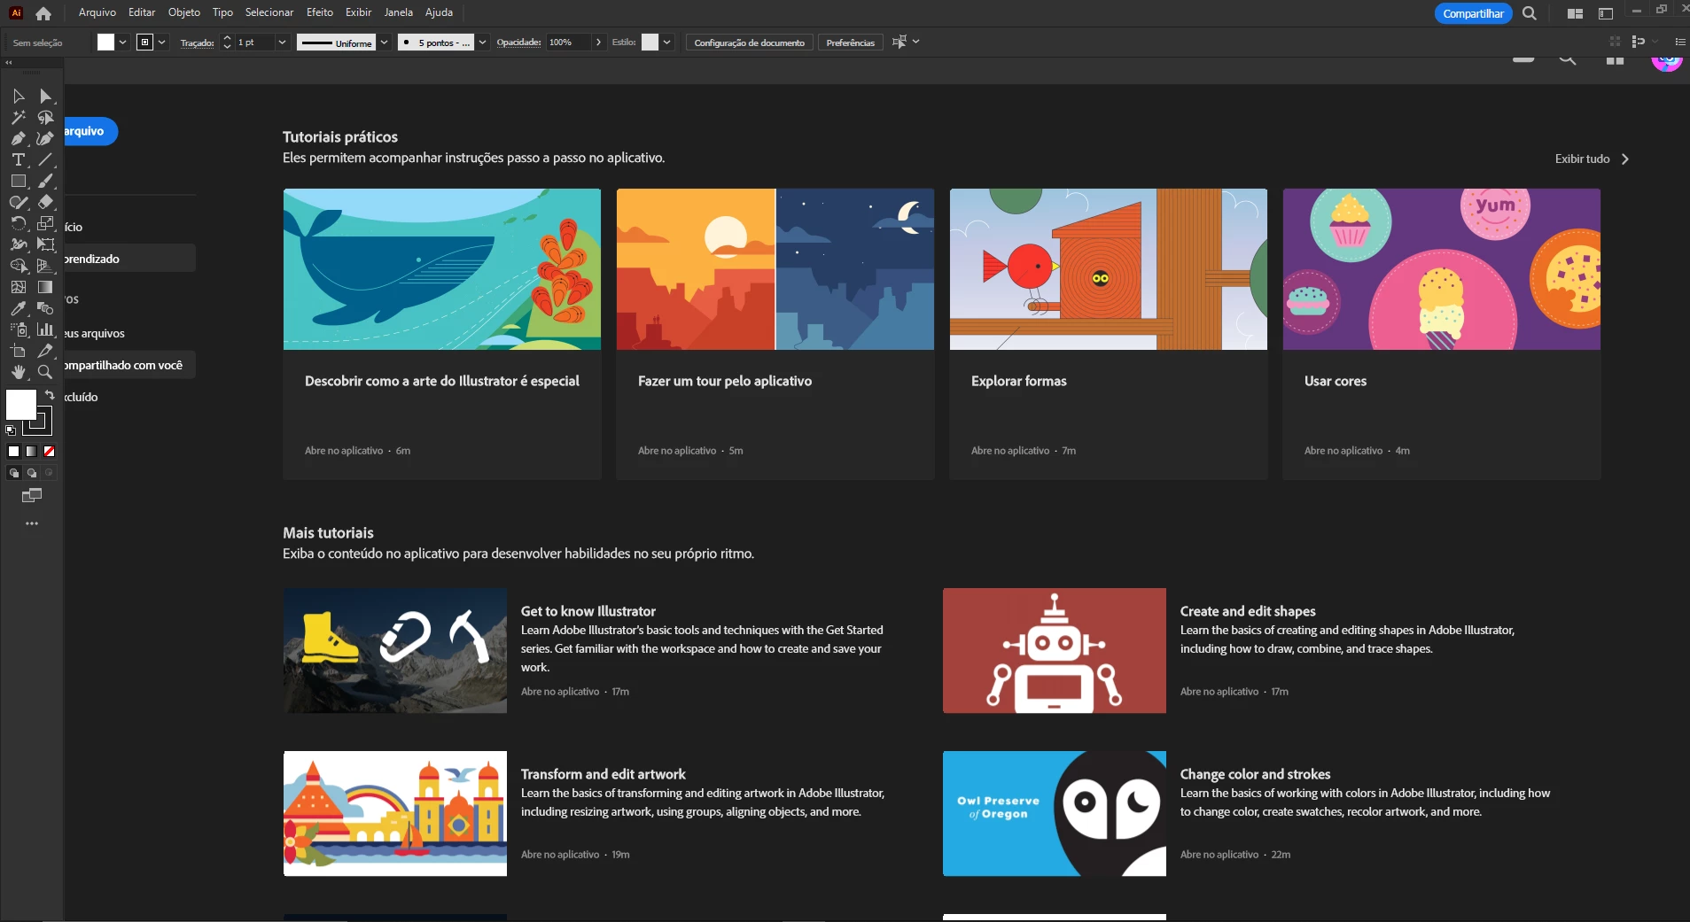The image size is (1690, 922).
Task: Enable Draw Behind mode
Action: pos(32,473)
